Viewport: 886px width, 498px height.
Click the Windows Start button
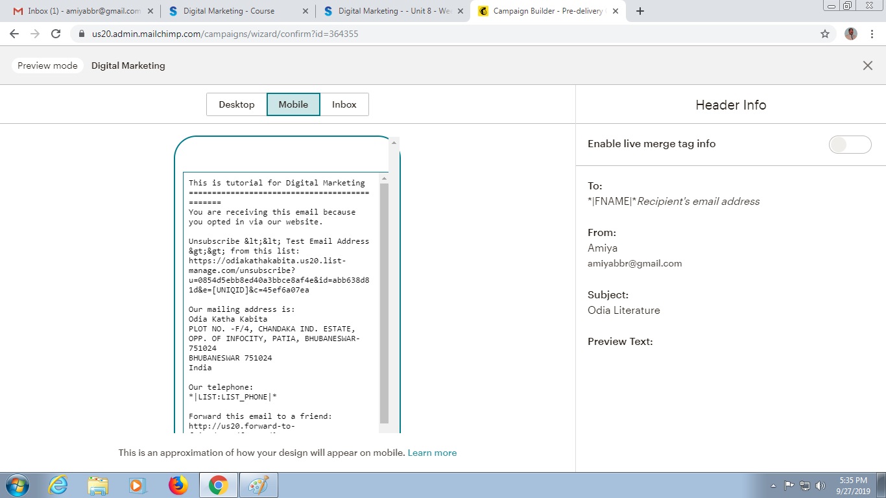(17, 485)
